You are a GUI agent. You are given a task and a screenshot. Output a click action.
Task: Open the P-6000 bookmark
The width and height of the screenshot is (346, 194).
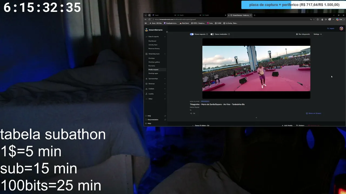pyautogui.click(x=218, y=23)
